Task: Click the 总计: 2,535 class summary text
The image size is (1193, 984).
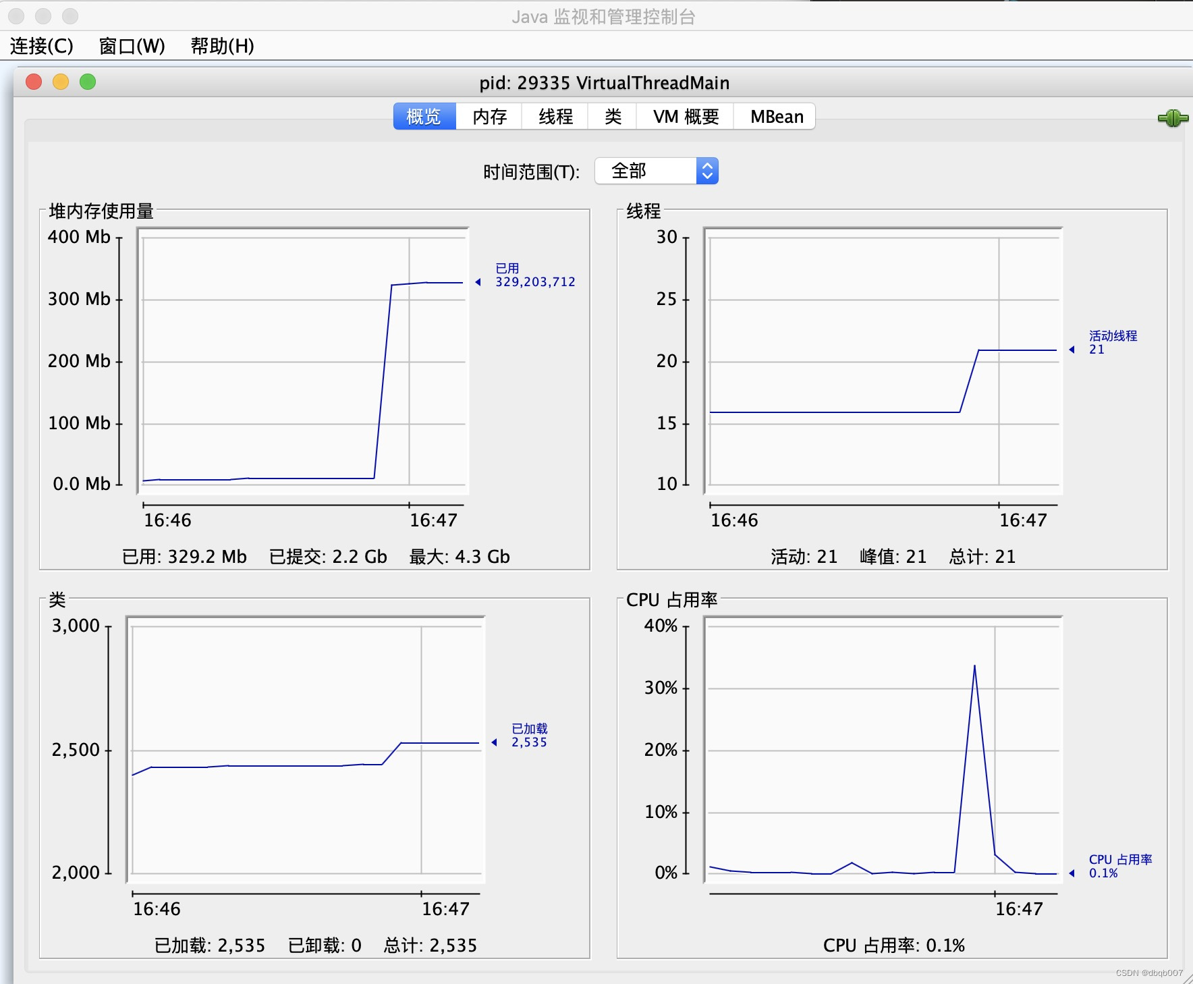Action: (x=431, y=946)
